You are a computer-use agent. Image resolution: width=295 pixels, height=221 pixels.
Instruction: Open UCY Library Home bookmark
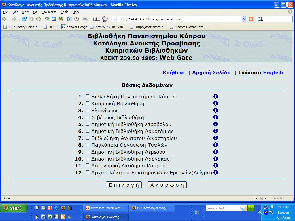(x=22, y=27)
